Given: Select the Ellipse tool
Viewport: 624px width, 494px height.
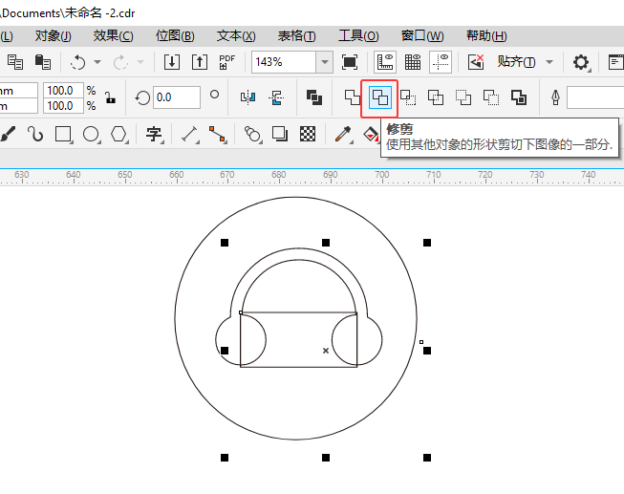Looking at the screenshot, I should tap(92, 134).
